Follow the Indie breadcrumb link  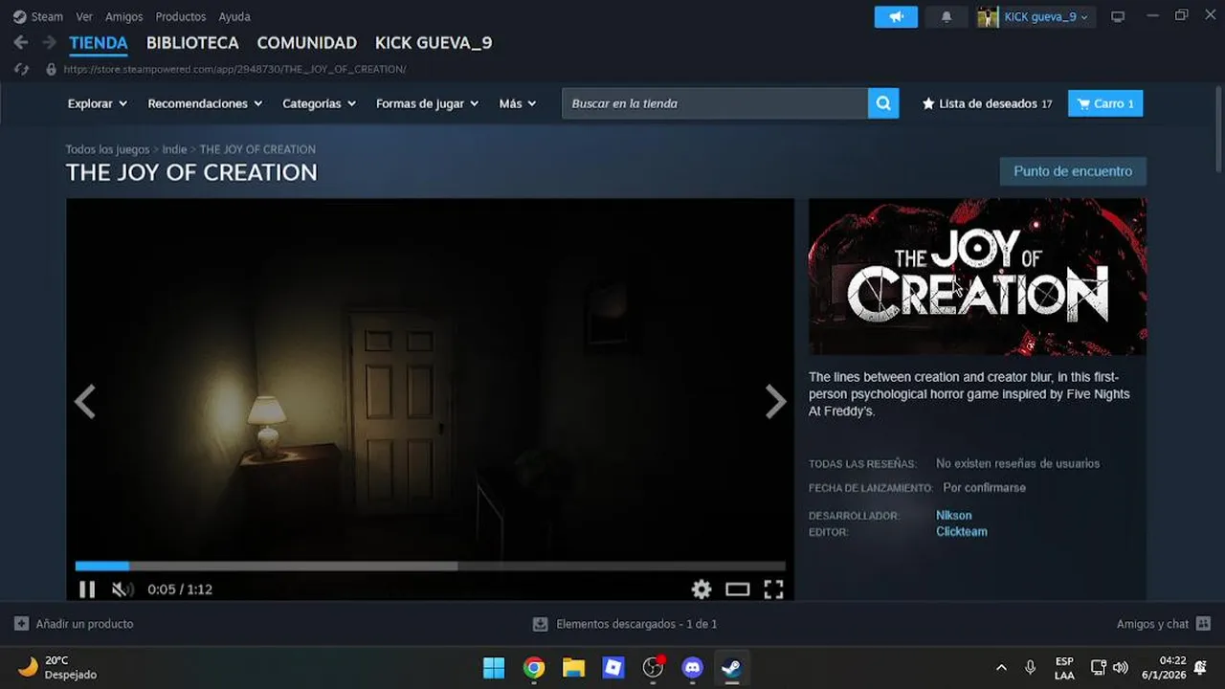pyautogui.click(x=174, y=149)
